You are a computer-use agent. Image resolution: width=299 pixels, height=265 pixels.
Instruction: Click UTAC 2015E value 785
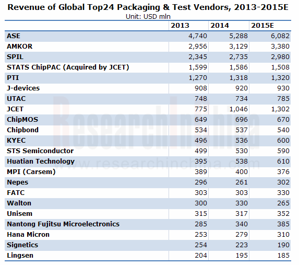pos(283,99)
